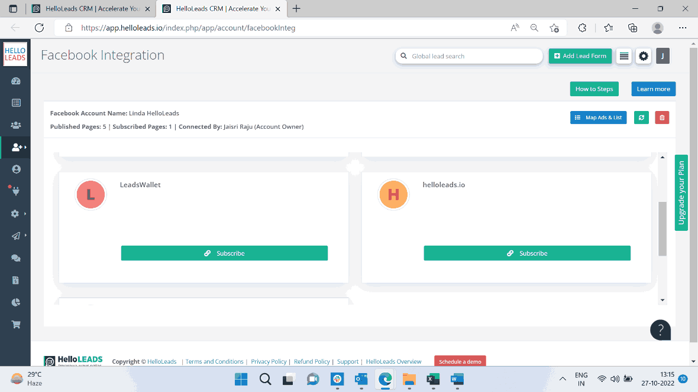Open the taskbar Search icon
The height and width of the screenshot is (392, 698).
266,379
